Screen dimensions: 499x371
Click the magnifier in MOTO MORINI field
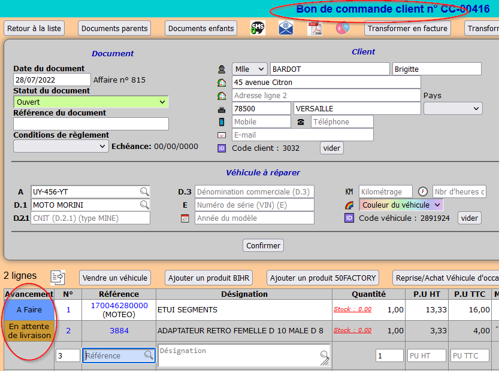point(144,205)
